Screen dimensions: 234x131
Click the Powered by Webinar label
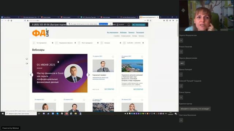(x=11, y=128)
